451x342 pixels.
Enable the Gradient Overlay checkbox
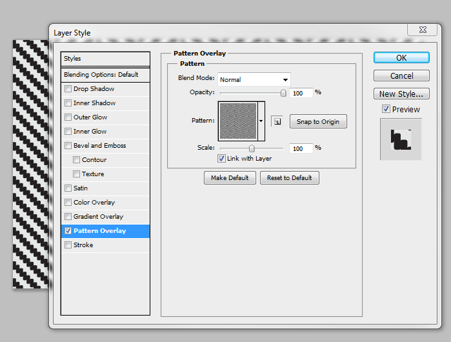(x=68, y=216)
